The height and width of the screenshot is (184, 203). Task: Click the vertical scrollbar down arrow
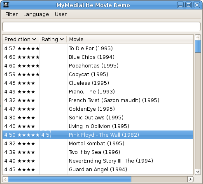click(x=198, y=172)
